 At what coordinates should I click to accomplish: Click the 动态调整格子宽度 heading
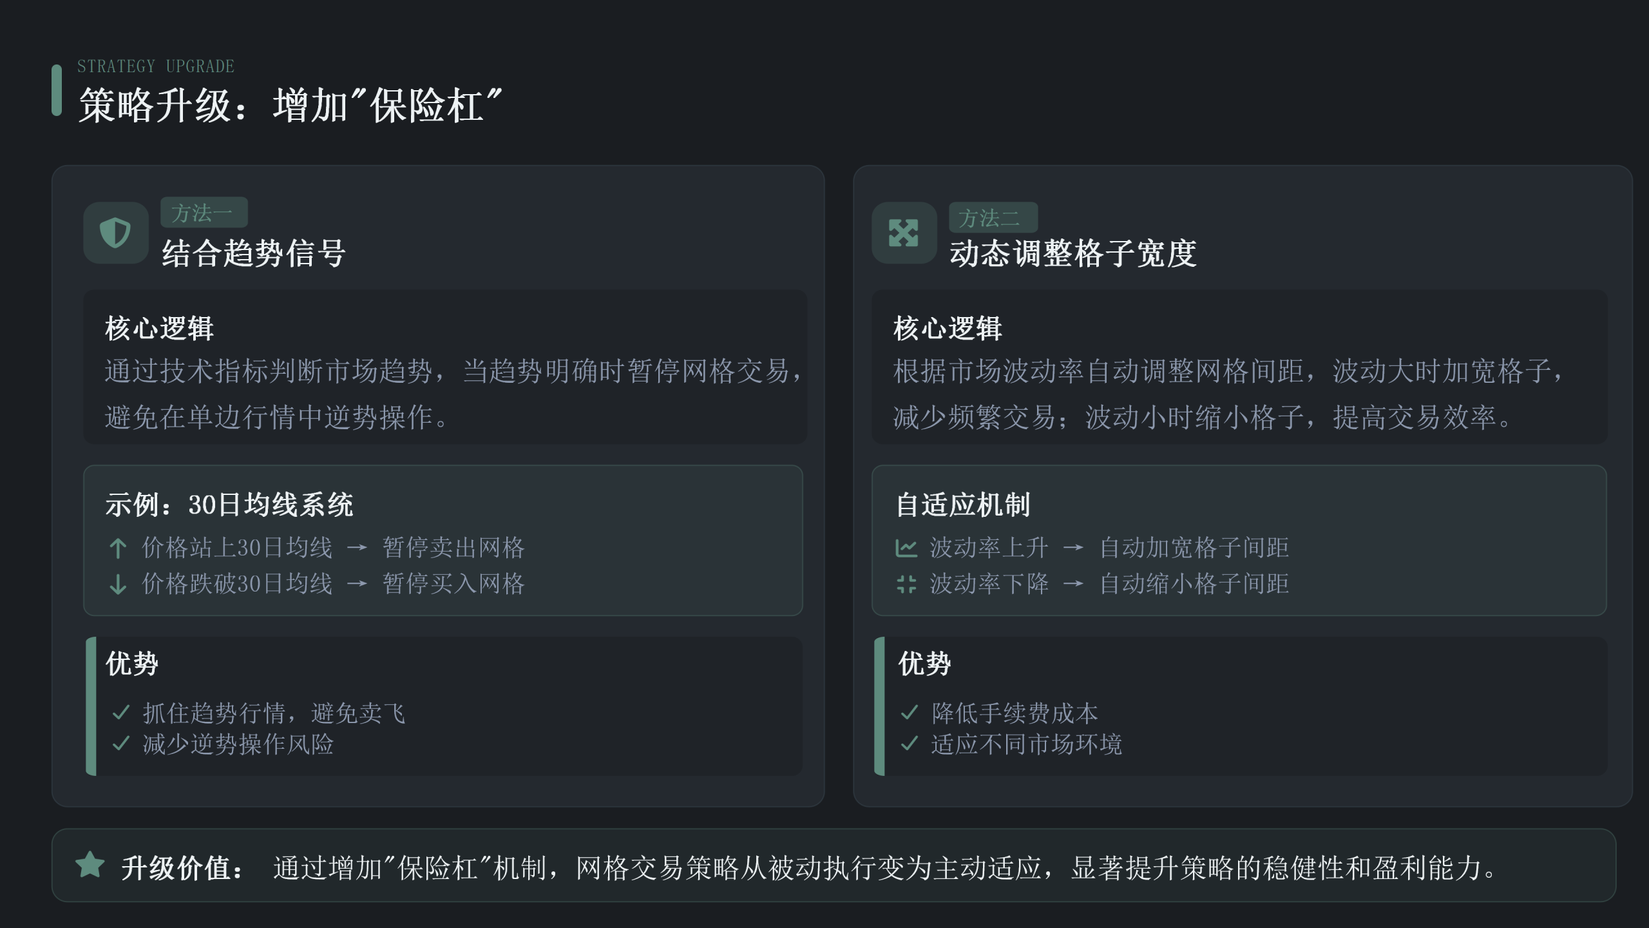[x=1073, y=253]
